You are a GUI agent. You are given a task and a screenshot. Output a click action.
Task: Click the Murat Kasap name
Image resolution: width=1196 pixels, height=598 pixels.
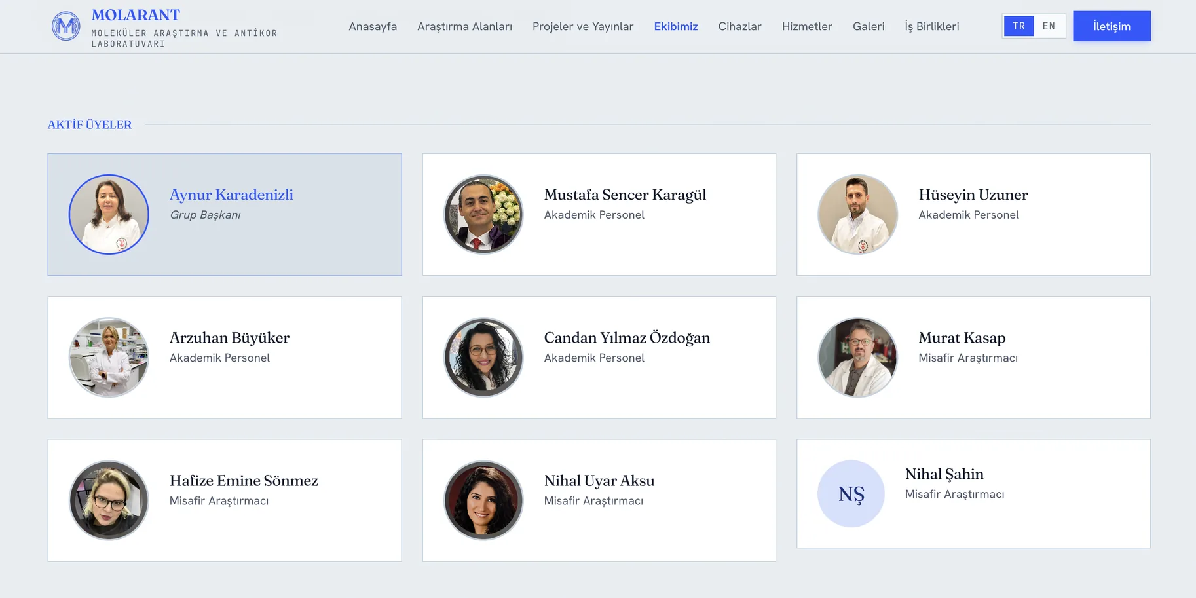pyautogui.click(x=962, y=337)
